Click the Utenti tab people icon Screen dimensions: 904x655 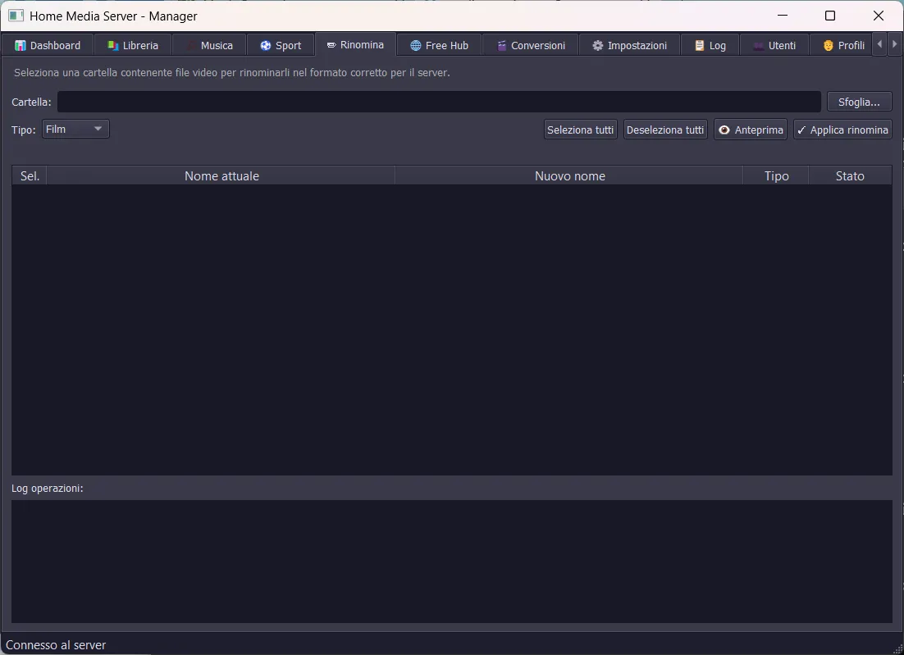(759, 46)
